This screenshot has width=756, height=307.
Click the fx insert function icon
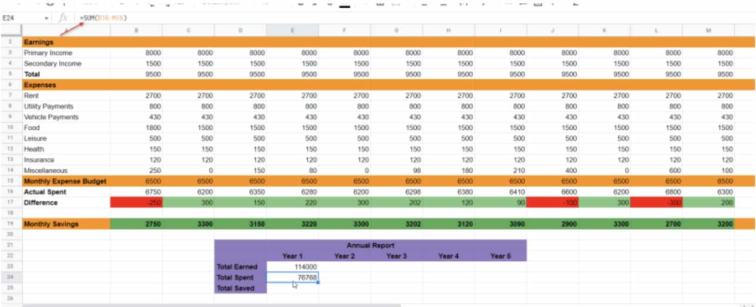click(63, 18)
